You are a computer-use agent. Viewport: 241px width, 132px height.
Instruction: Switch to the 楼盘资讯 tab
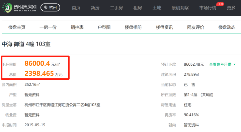click(x=164, y=27)
